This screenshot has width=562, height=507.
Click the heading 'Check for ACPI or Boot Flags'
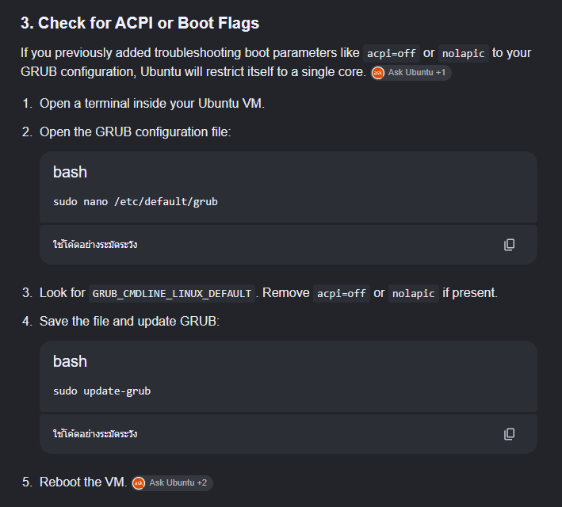coord(140,23)
